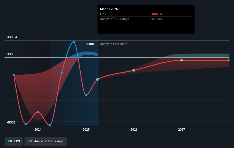
Task: Click the US$0 y-axis label
Action: [11, 54]
